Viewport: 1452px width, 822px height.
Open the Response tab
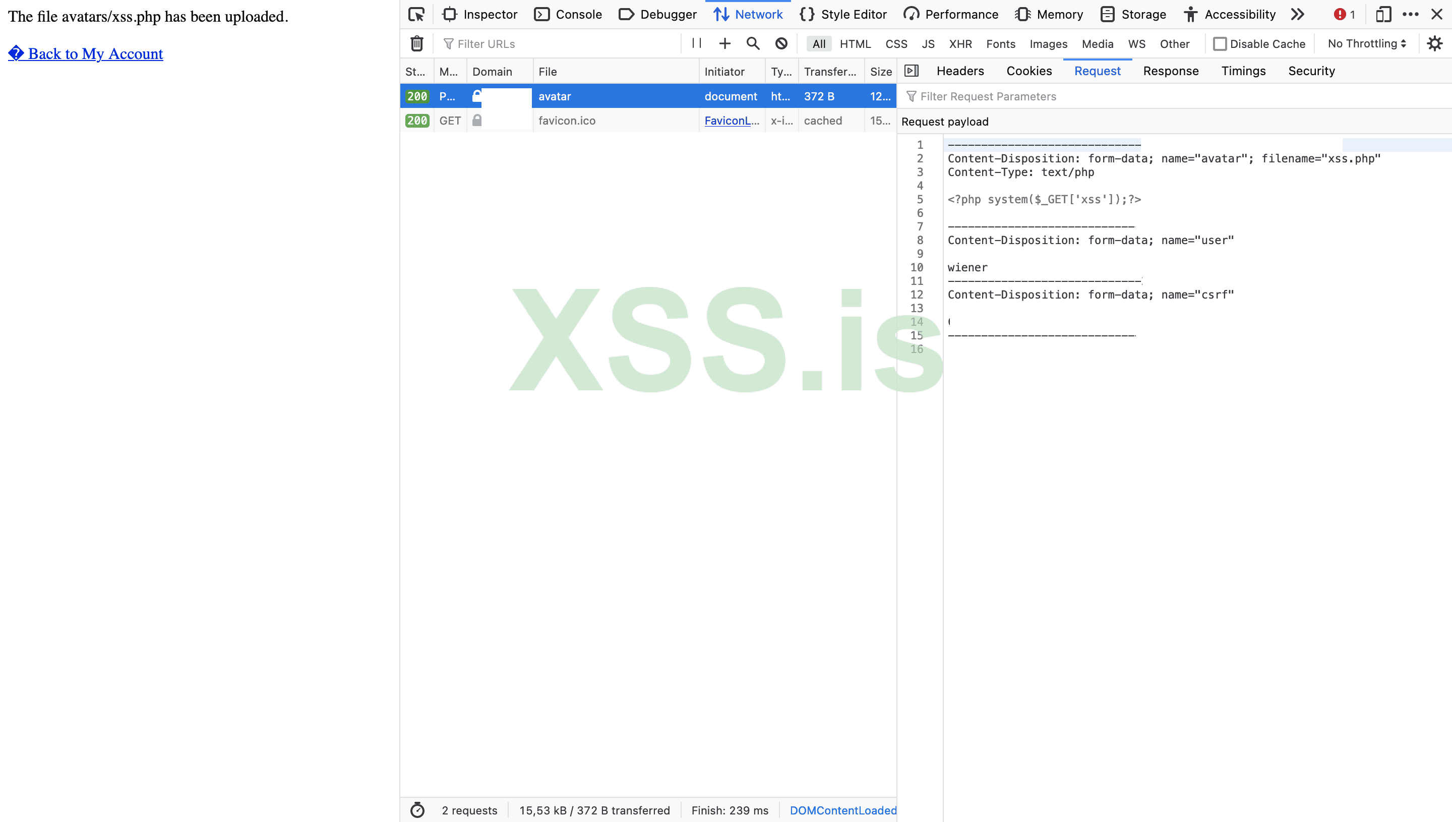pos(1170,71)
